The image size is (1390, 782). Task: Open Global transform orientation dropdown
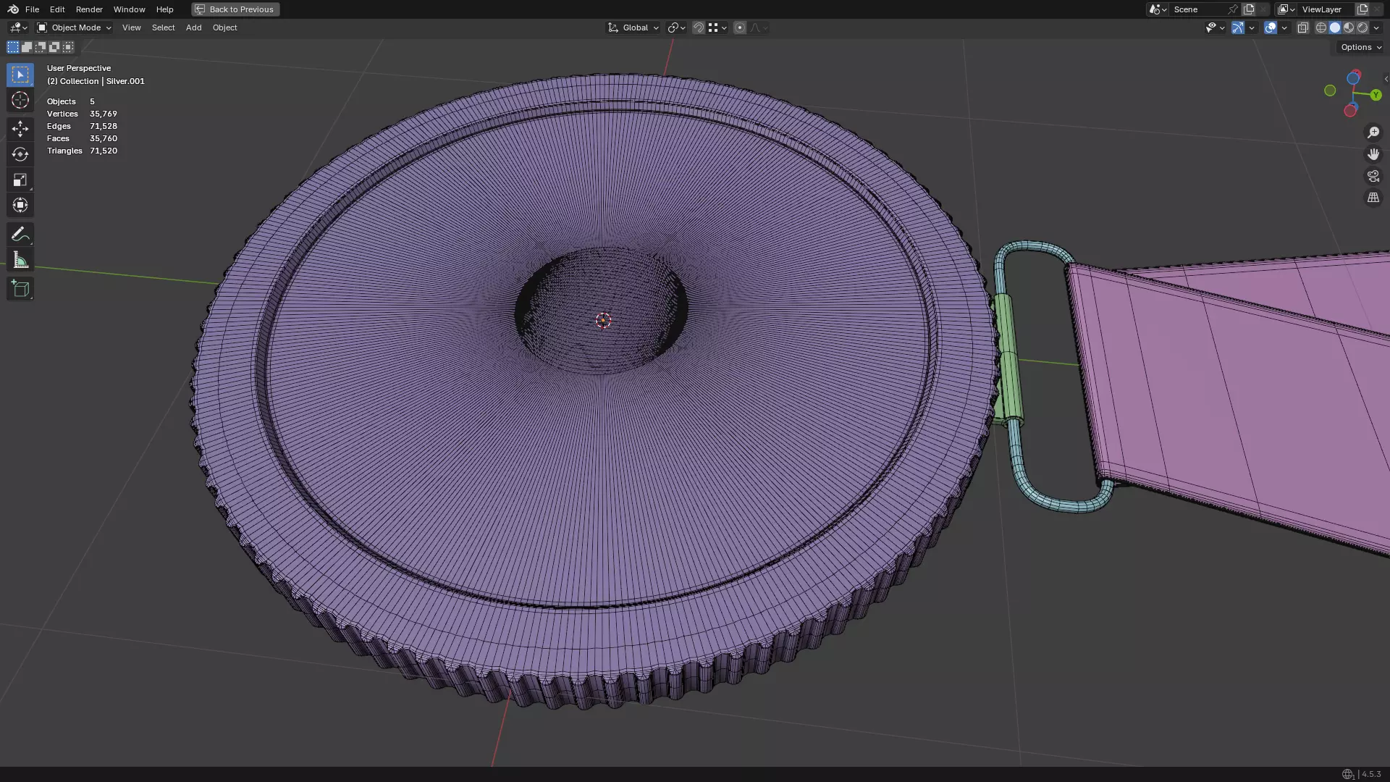pos(634,28)
